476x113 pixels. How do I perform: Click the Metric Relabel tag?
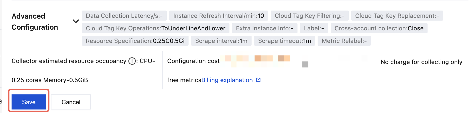(344, 41)
